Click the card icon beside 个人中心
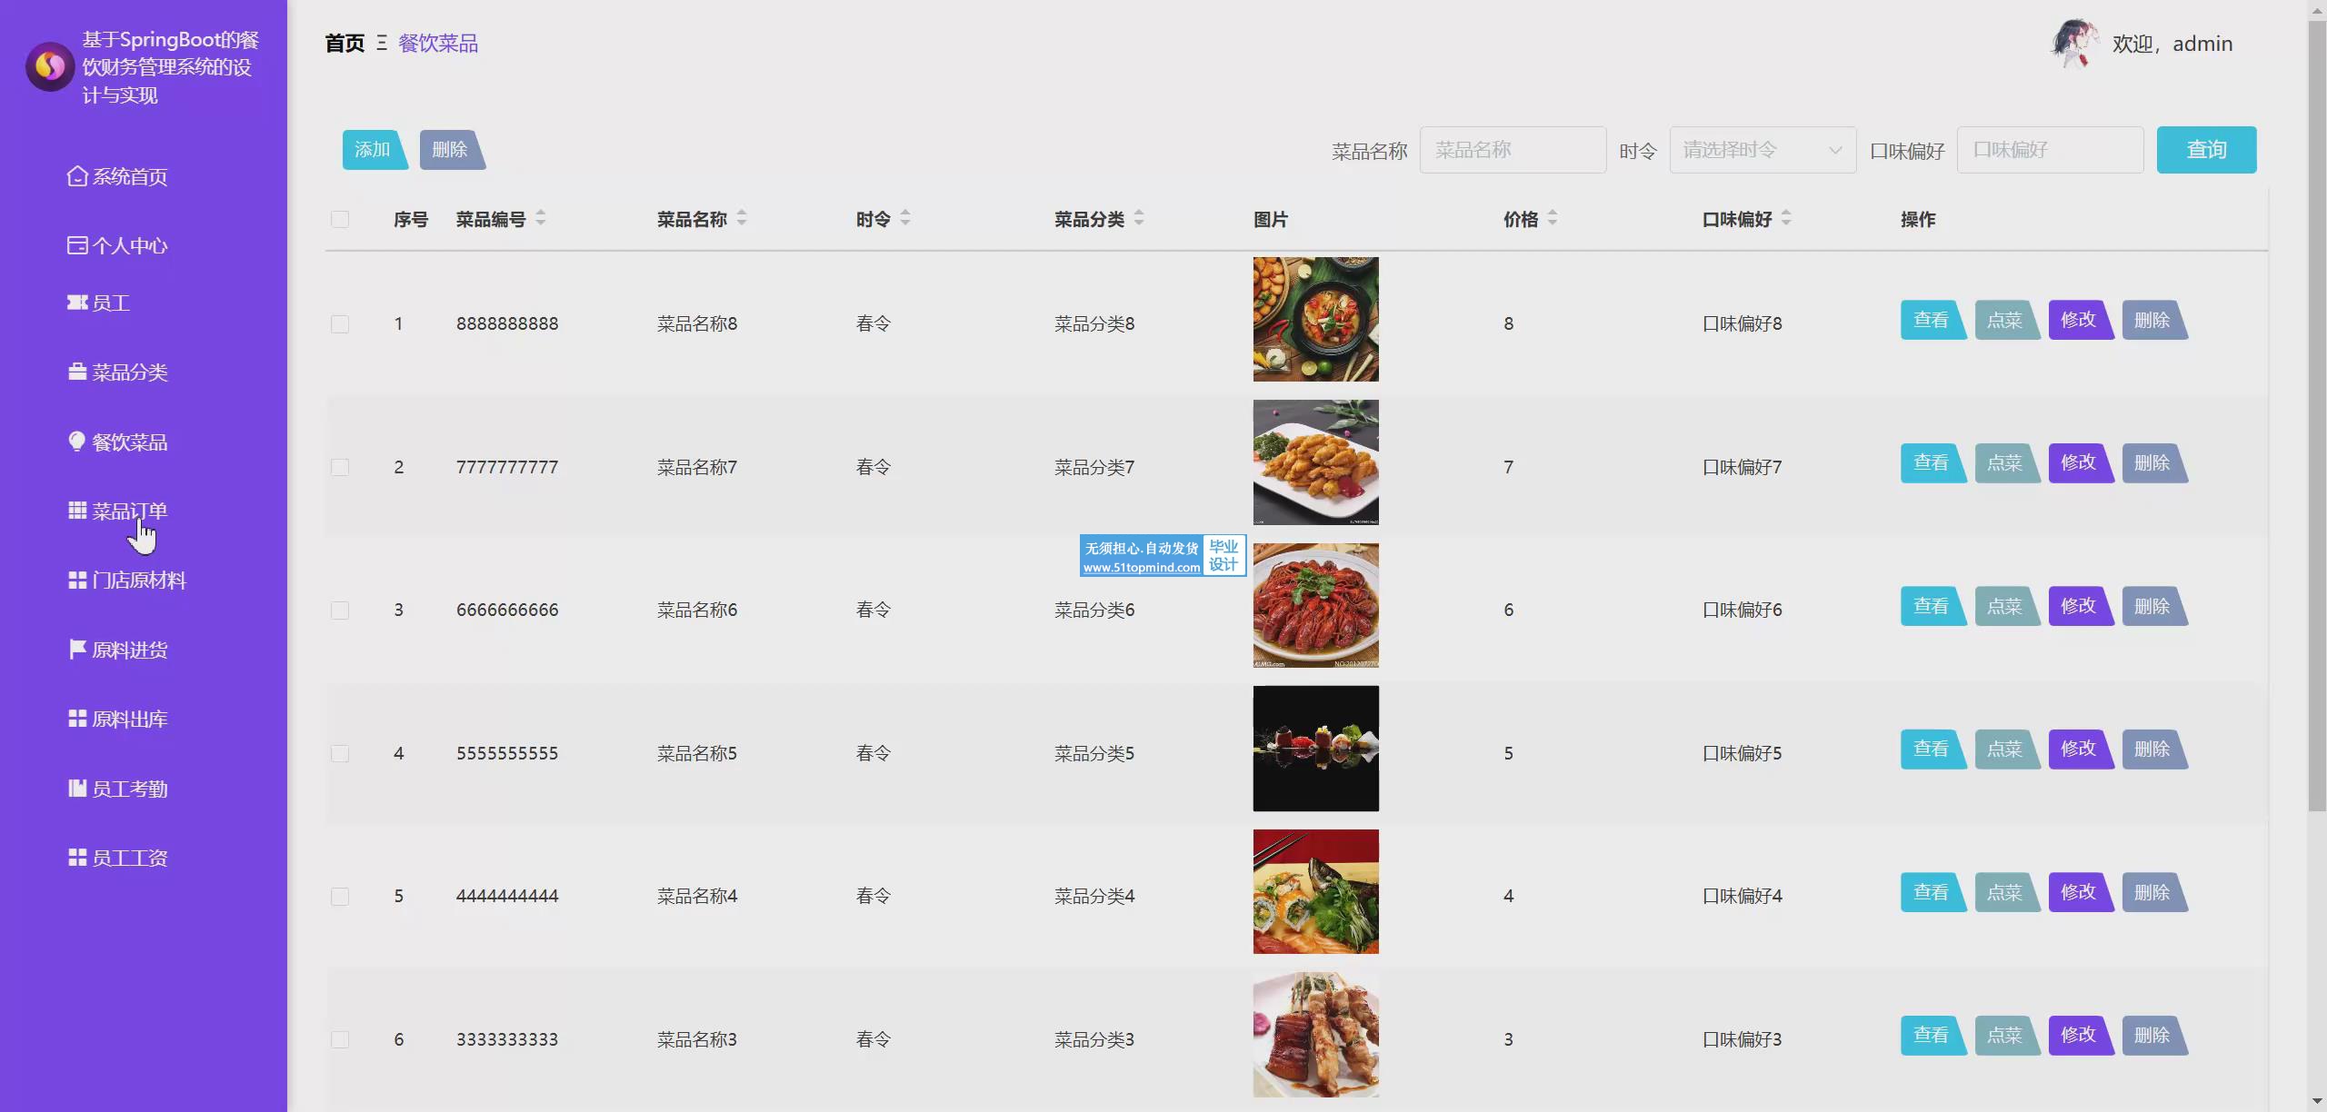Viewport: 2327px width, 1112px height. [77, 245]
